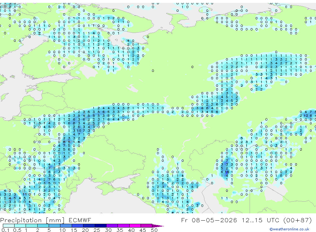Viewport: 316px width, 232px height.
Task: Click the 'Fr 08-05-2026 12..15 UTC (00+87)' timestamp
Action: point(246,220)
